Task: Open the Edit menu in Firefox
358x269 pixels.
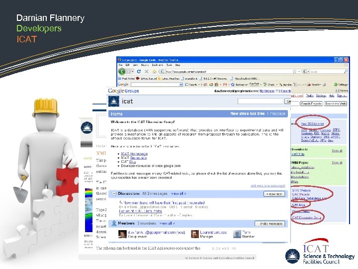Action: [x=127, y=65]
